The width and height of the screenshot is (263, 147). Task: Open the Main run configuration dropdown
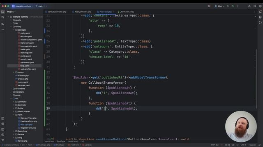click(219, 6)
